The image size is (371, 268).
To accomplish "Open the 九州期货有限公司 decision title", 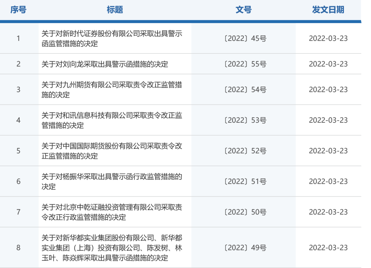I will 112,90.
